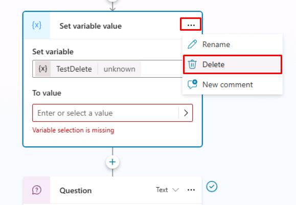Click the blue checkmark icon beside the Question node

pos(212,187)
